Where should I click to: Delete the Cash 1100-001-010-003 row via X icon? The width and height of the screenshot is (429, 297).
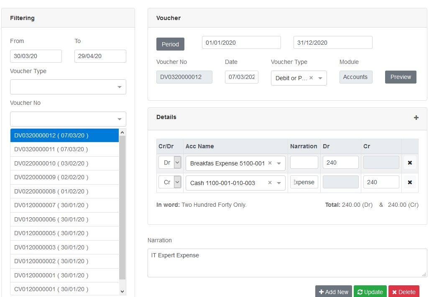pos(410,182)
